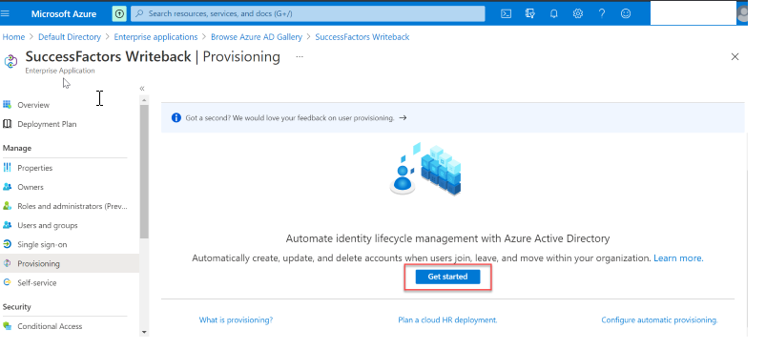Click the Owners people icon
766x350 pixels.
tap(7, 187)
